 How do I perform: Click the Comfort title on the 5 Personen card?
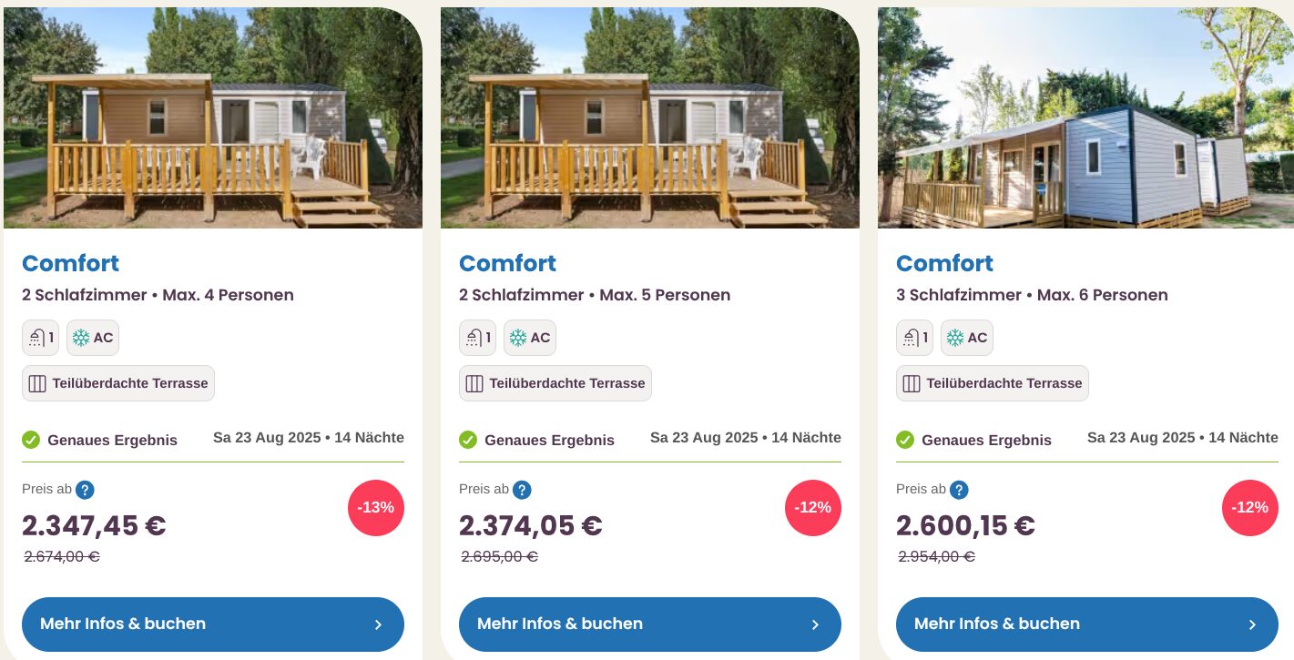click(507, 263)
